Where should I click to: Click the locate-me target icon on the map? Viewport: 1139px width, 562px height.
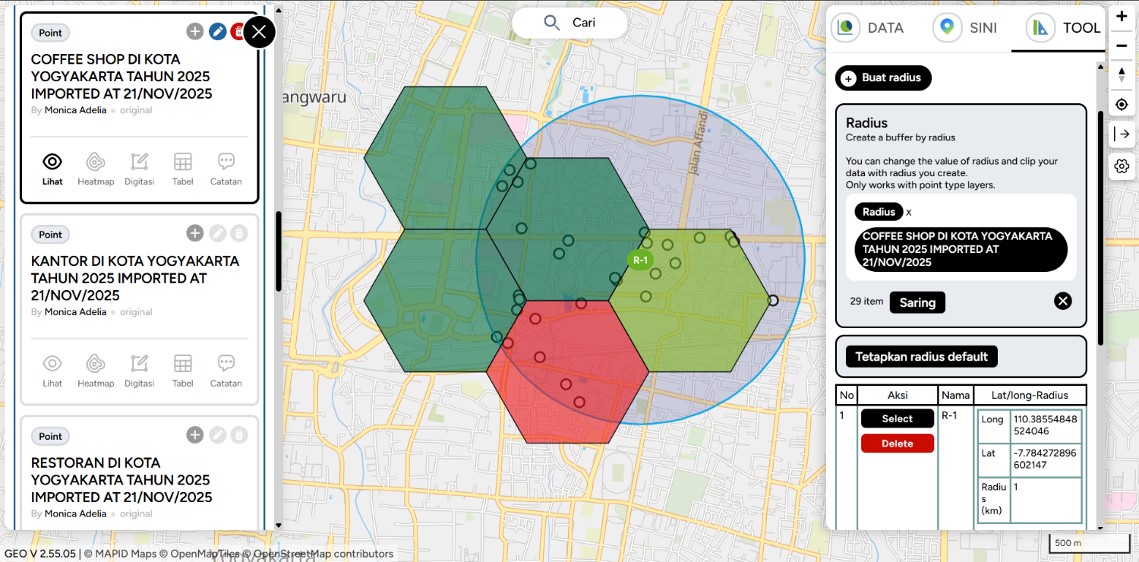1122,104
